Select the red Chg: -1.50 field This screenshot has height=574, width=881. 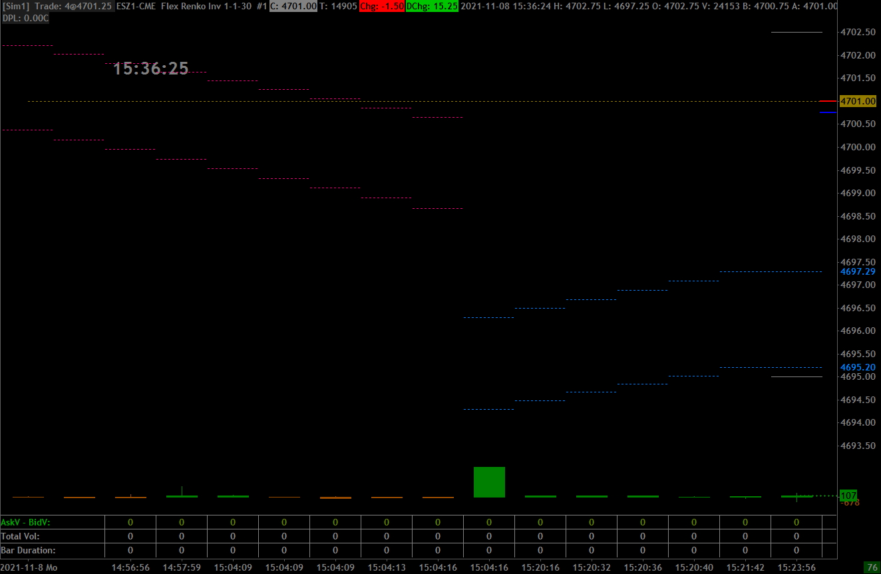tap(381, 6)
